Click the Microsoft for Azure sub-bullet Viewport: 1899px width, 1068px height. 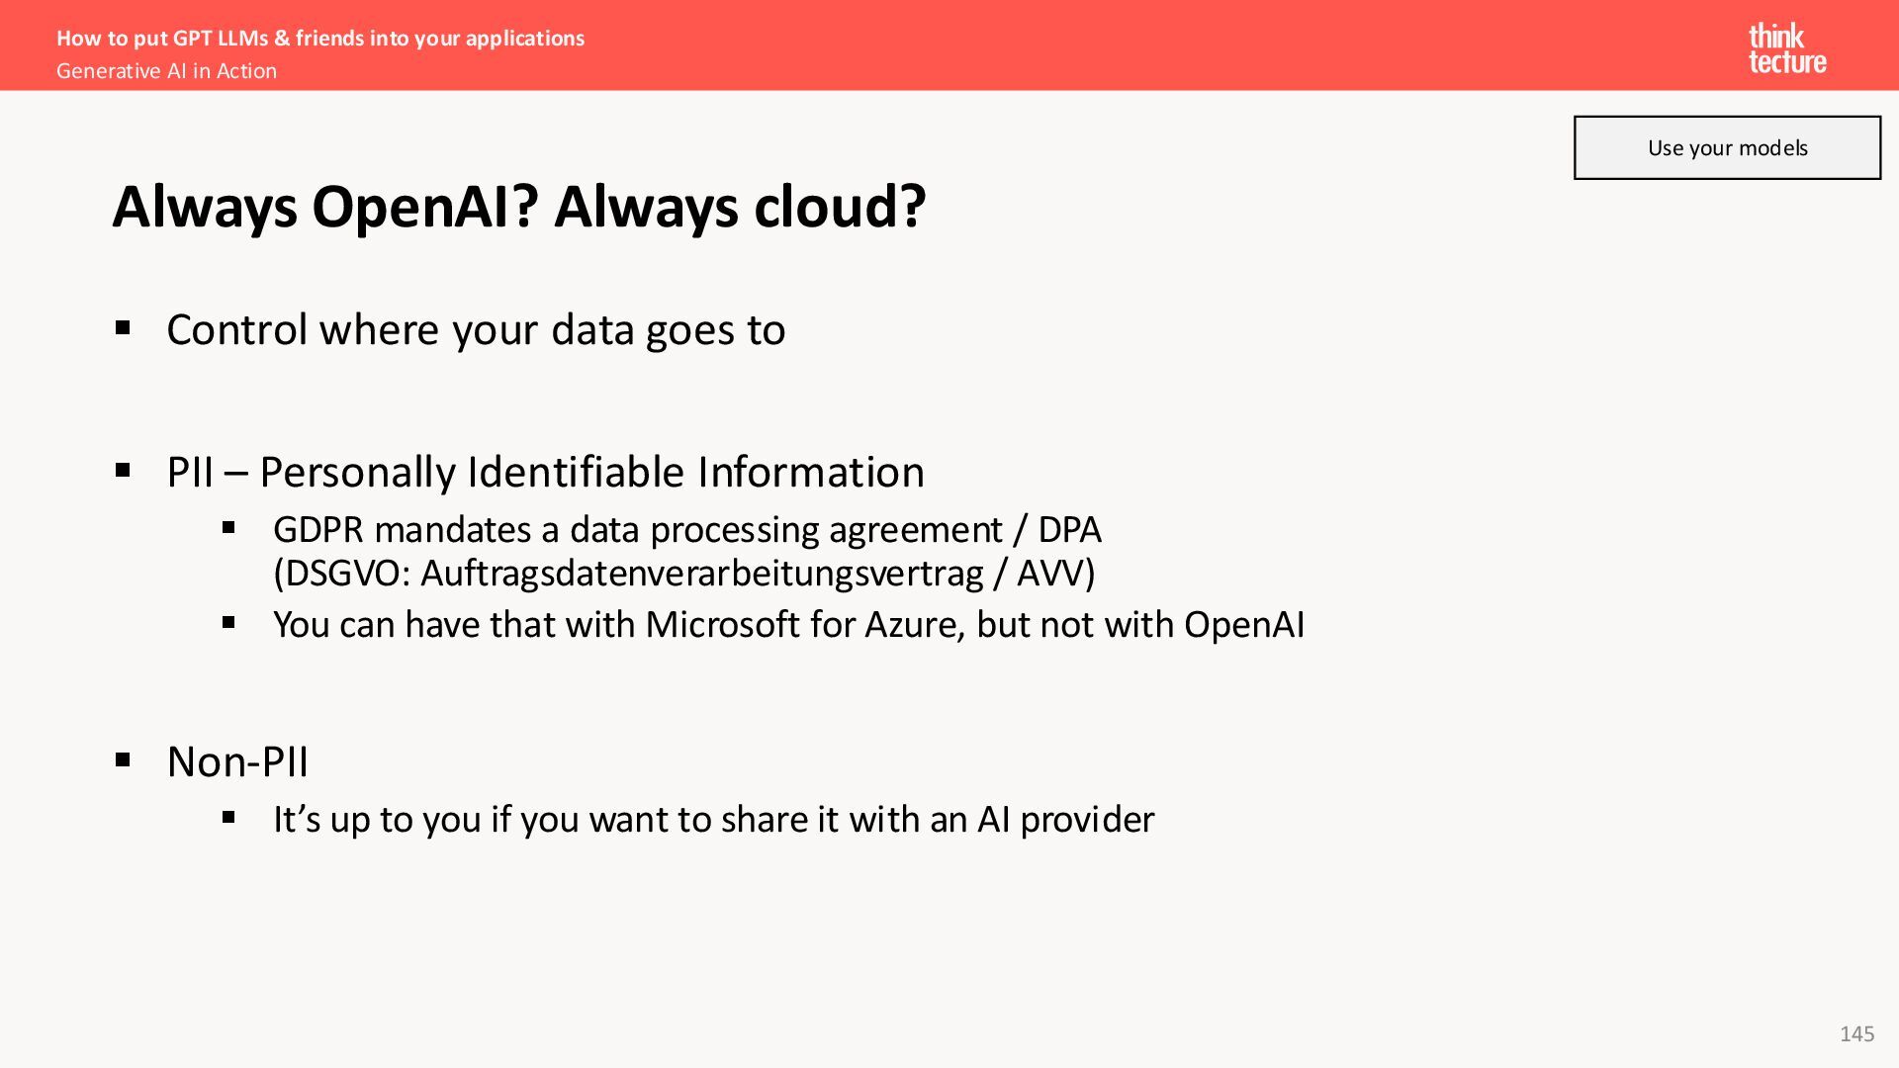(789, 625)
